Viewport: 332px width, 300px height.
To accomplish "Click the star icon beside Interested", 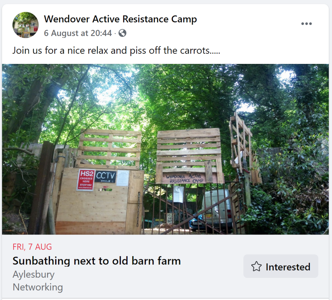I will 256,267.
